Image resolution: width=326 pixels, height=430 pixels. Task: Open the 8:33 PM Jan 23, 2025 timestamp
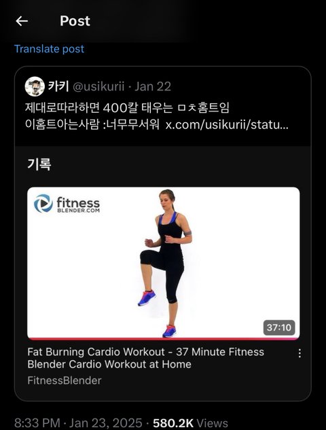(x=78, y=423)
